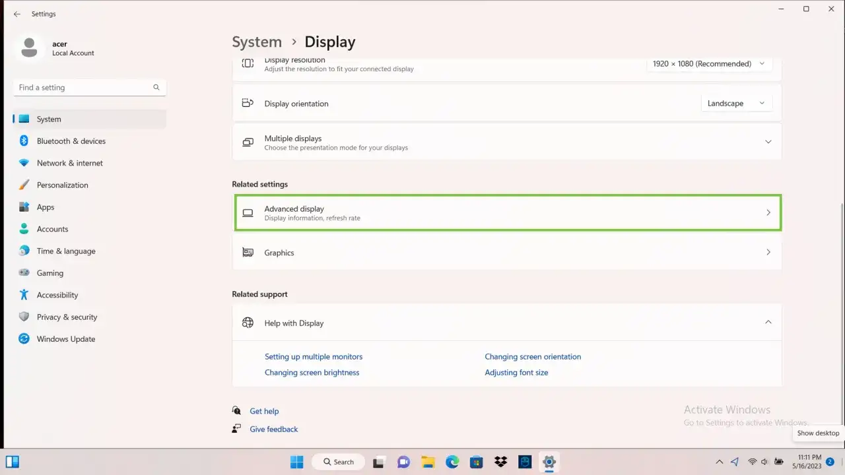
Task: Open Dropbox from the taskbar
Action: tap(500, 462)
